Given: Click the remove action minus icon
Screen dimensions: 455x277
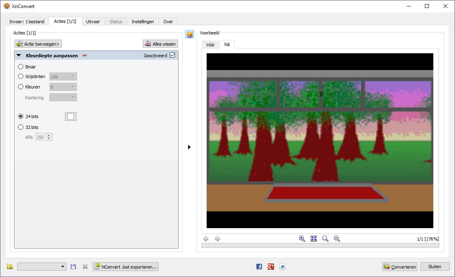Looking at the screenshot, I should (85, 55).
